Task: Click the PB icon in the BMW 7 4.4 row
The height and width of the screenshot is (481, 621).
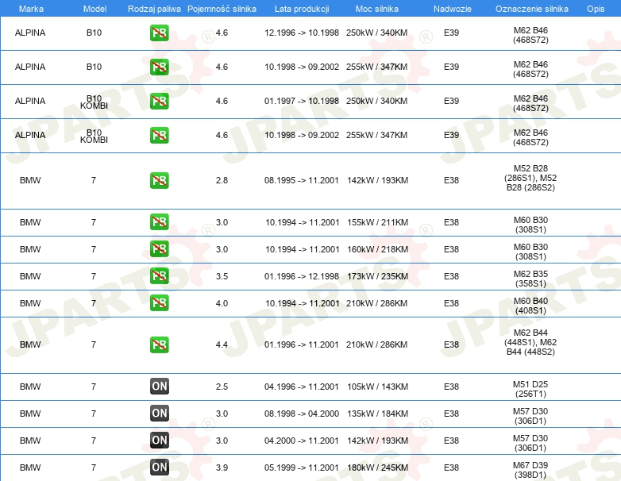Action: (x=160, y=344)
